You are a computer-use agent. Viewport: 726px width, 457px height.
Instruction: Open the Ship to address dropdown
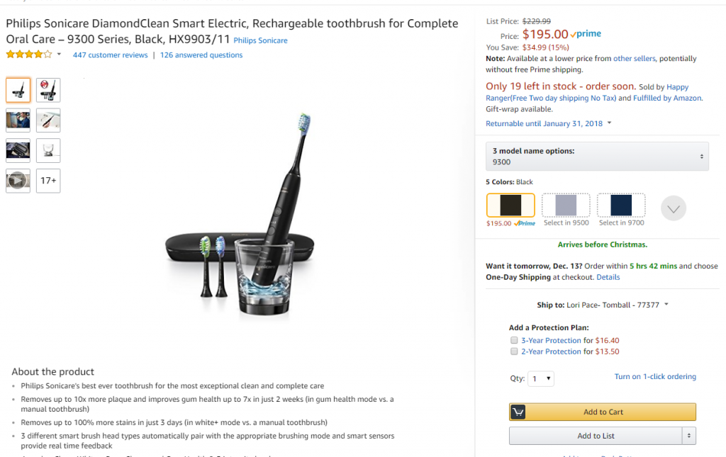point(603,305)
